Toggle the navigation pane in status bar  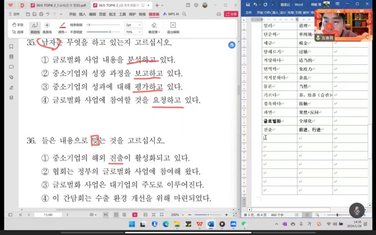pyautogui.click(x=10, y=215)
